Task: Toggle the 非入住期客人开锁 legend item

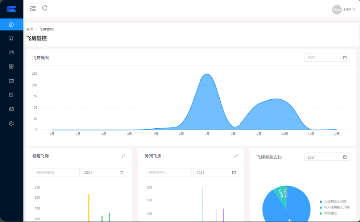Action: (334, 207)
